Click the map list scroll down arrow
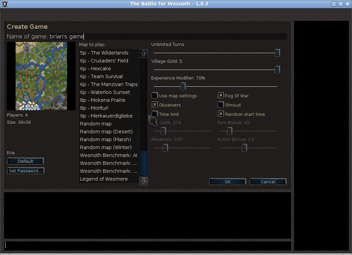Viewport: 352px width, 255px height. (x=143, y=181)
